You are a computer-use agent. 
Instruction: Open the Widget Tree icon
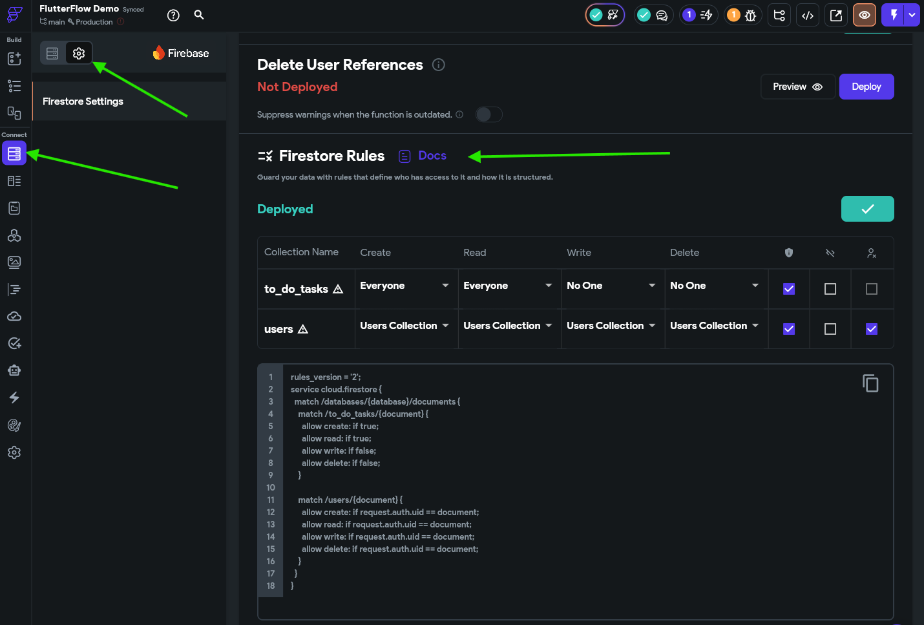[14, 86]
